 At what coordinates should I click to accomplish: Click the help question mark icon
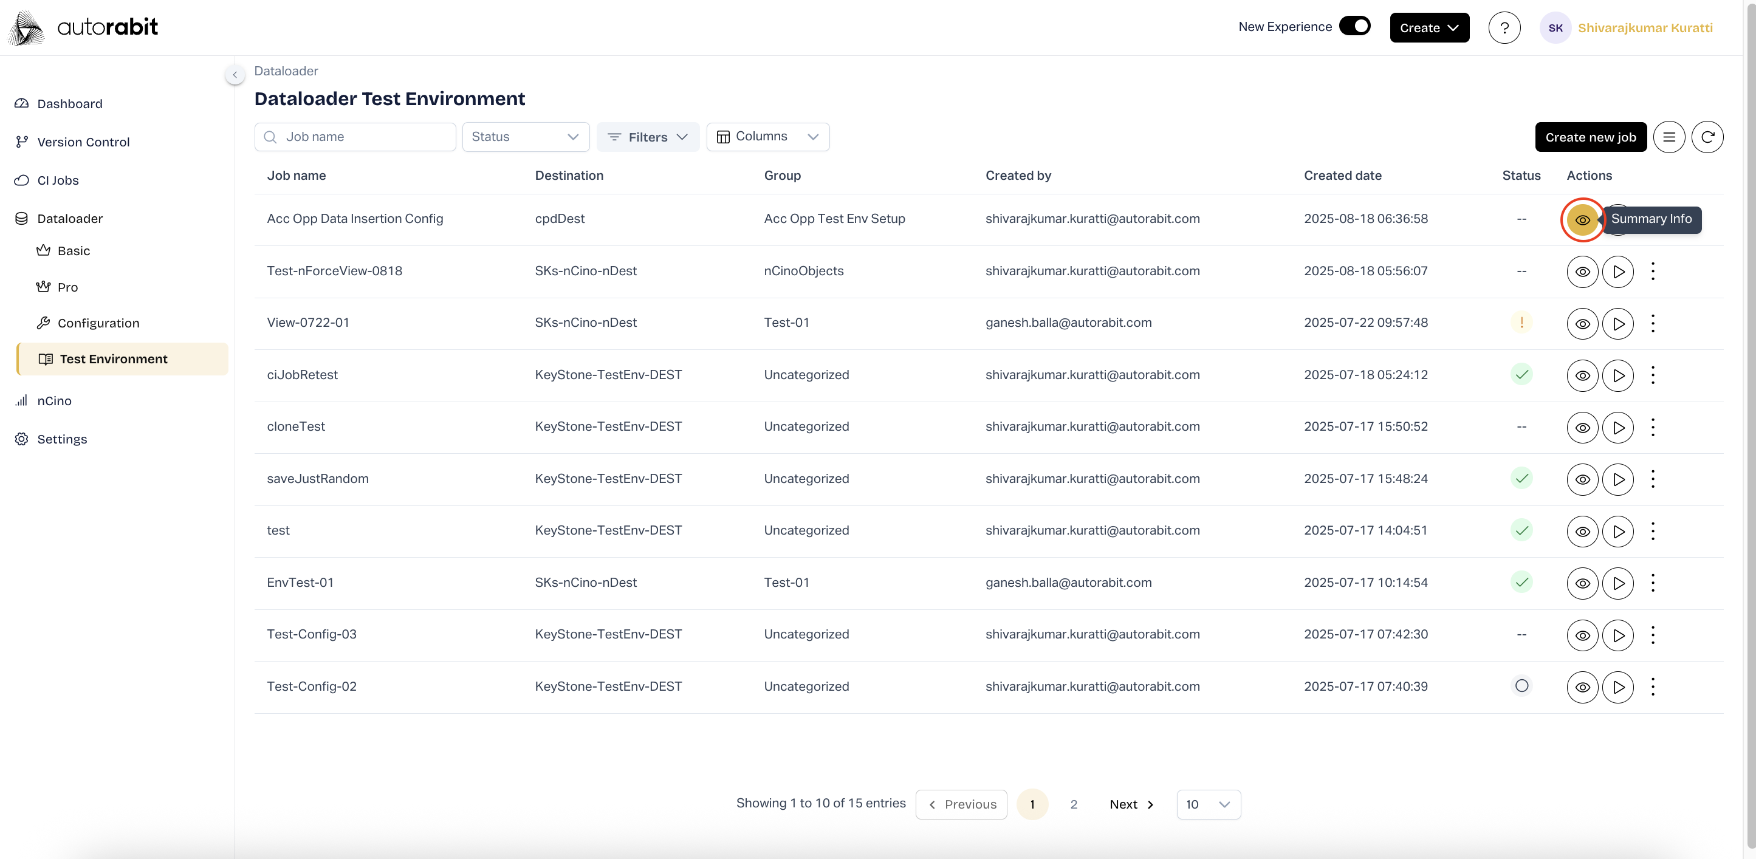click(1504, 28)
